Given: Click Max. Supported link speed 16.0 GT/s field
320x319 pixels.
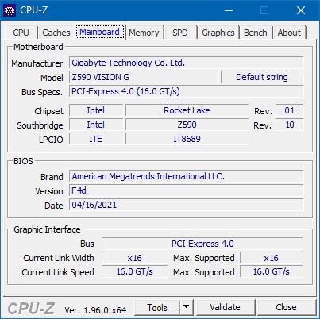Looking at the screenshot, I should (x=272, y=272).
